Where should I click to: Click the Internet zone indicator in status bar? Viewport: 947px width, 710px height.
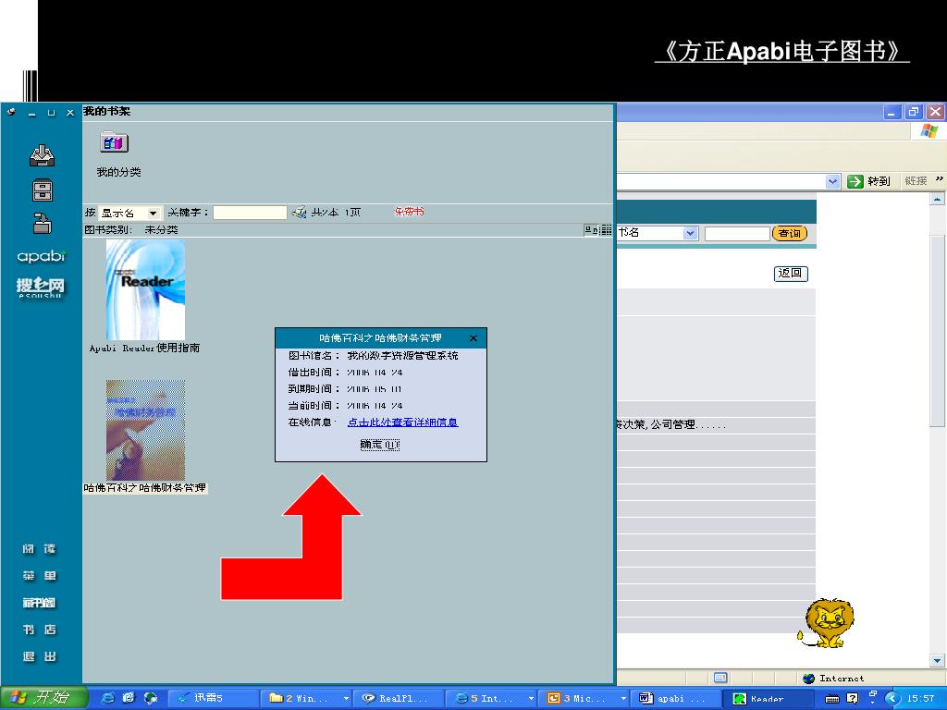[x=833, y=679]
